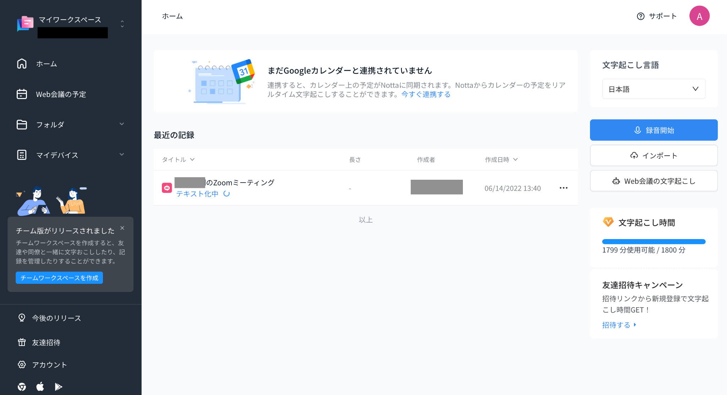
Task: Open アカウント settings in sidebar
Action: [49, 365]
